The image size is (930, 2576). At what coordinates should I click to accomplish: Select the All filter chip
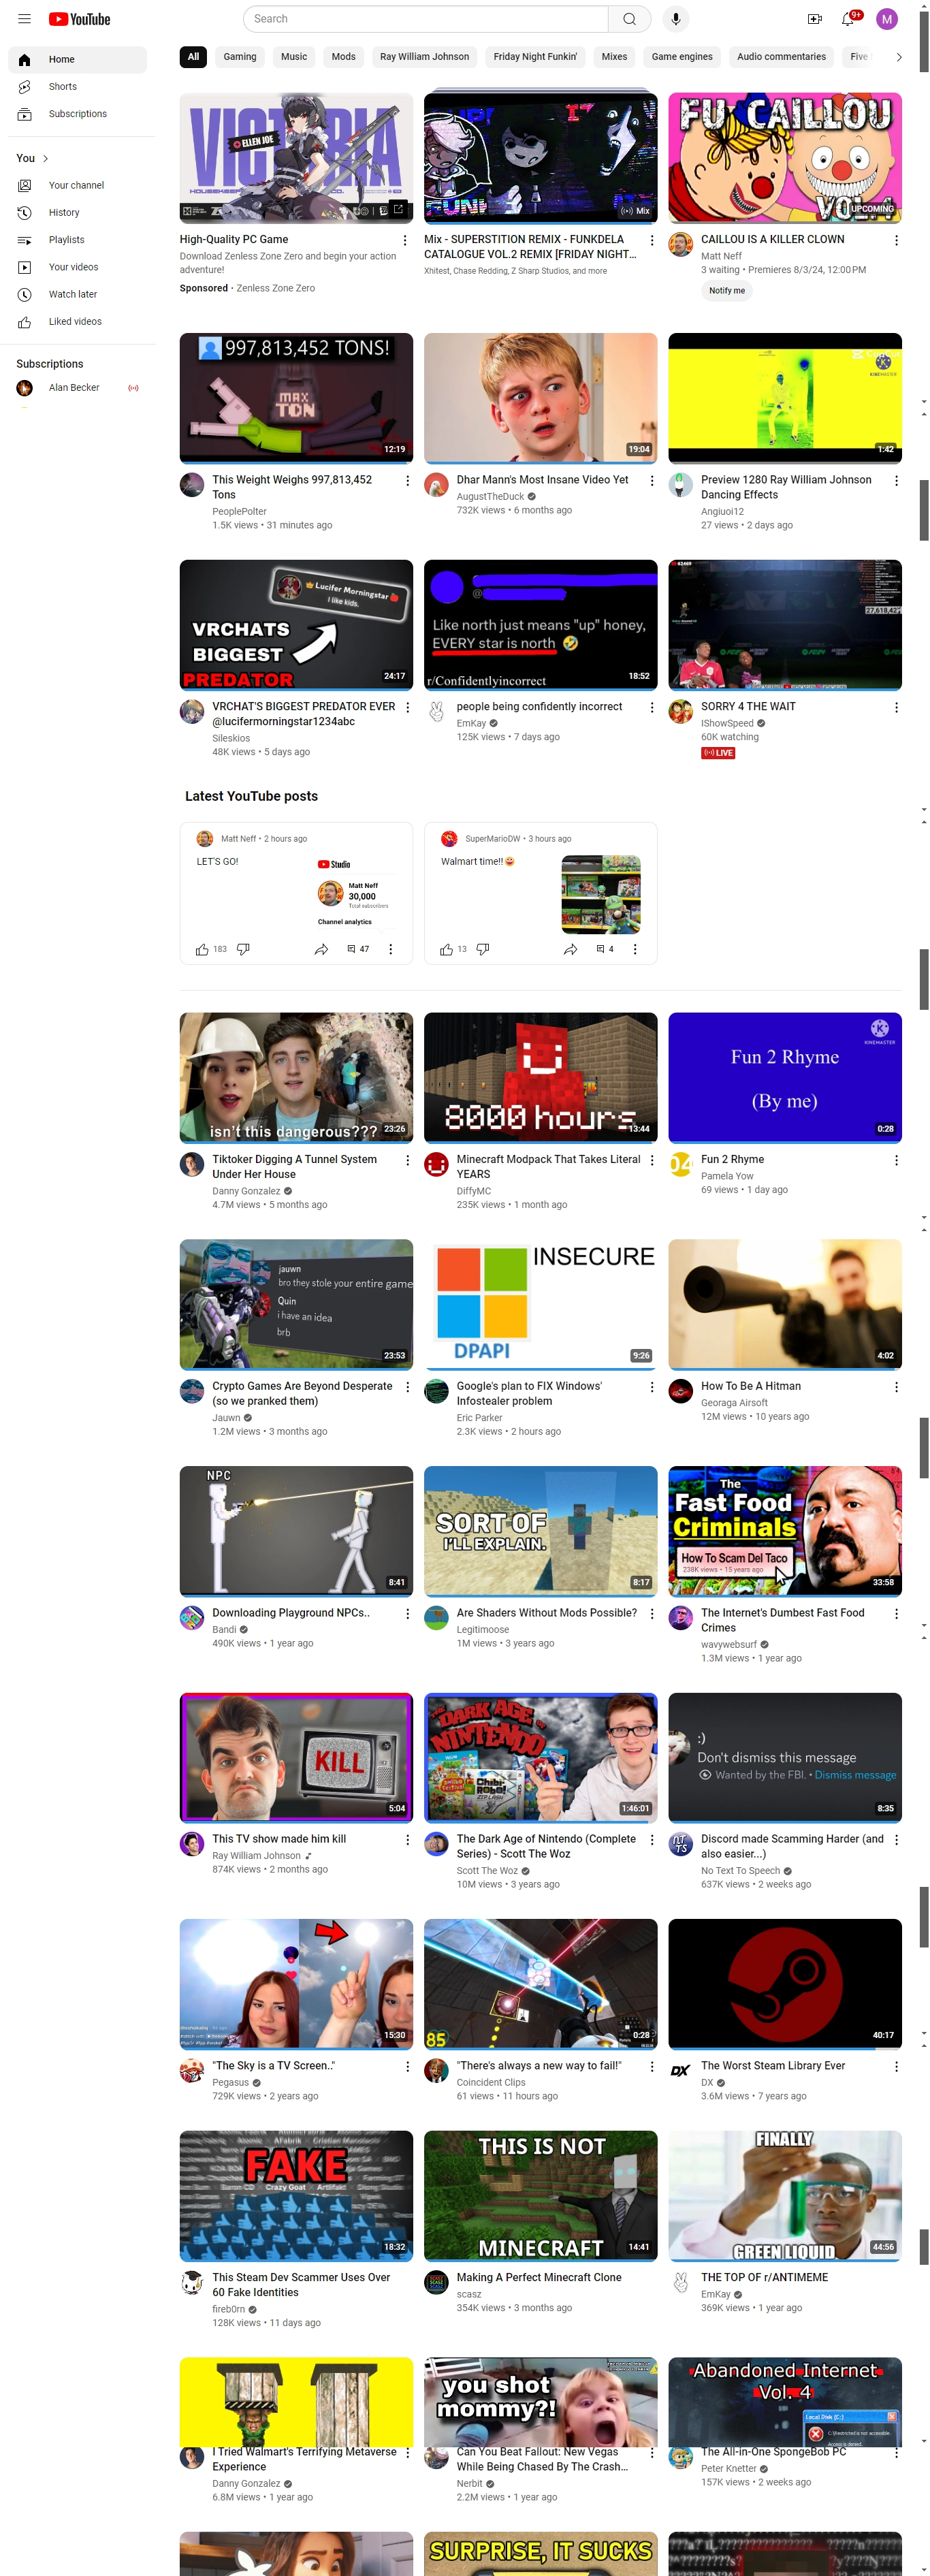(x=193, y=57)
